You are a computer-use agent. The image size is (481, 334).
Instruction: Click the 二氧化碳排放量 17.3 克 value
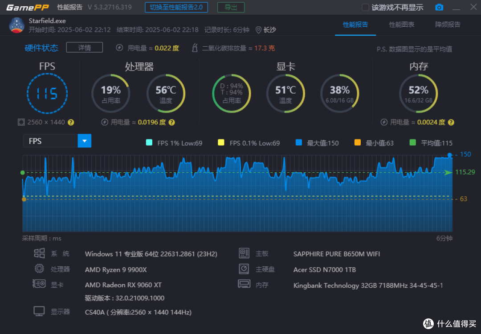point(265,48)
